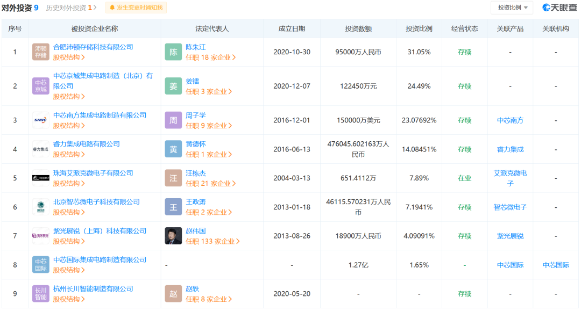The width and height of the screenshot is (581, 311).
Task: Click the 中芯京城 purple logo icon
Action: (41, 86)
